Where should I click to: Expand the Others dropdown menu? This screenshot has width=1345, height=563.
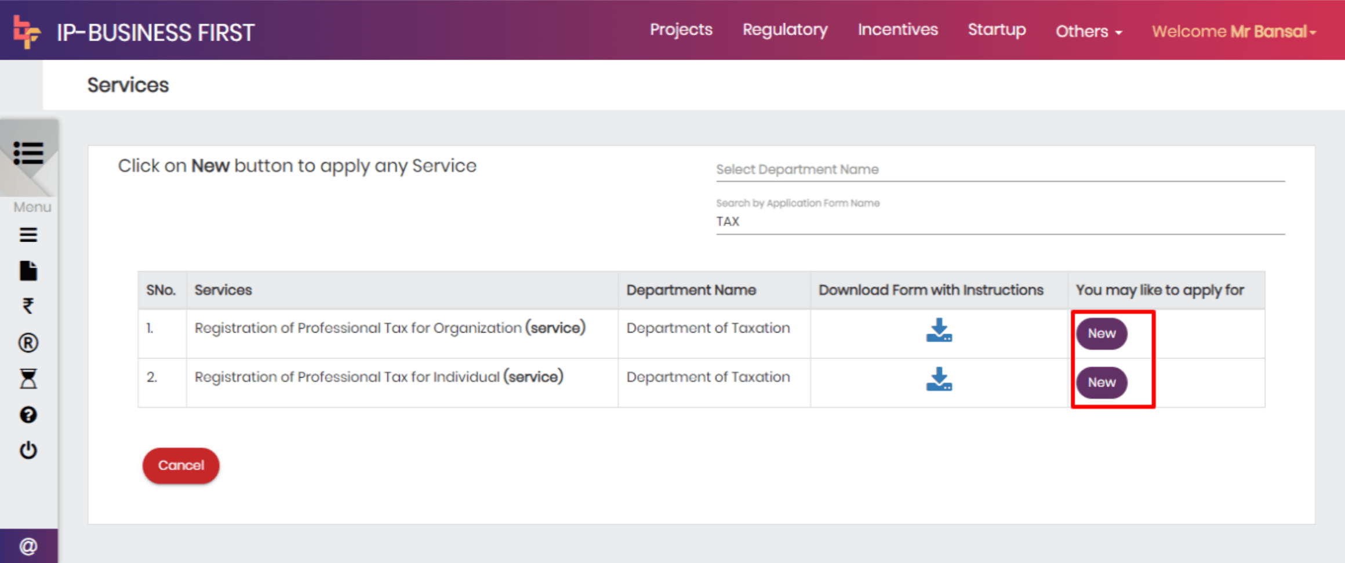click(x=1088, y=31)
